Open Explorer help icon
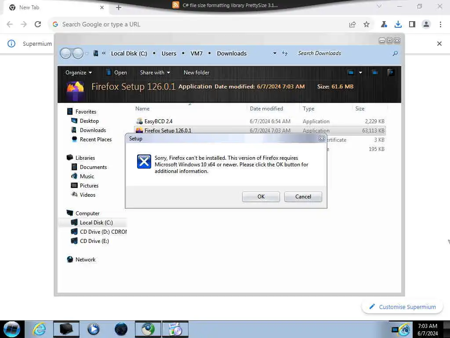Screen dimensions: 450x338 pyautogui.click(x=390, y=73)
